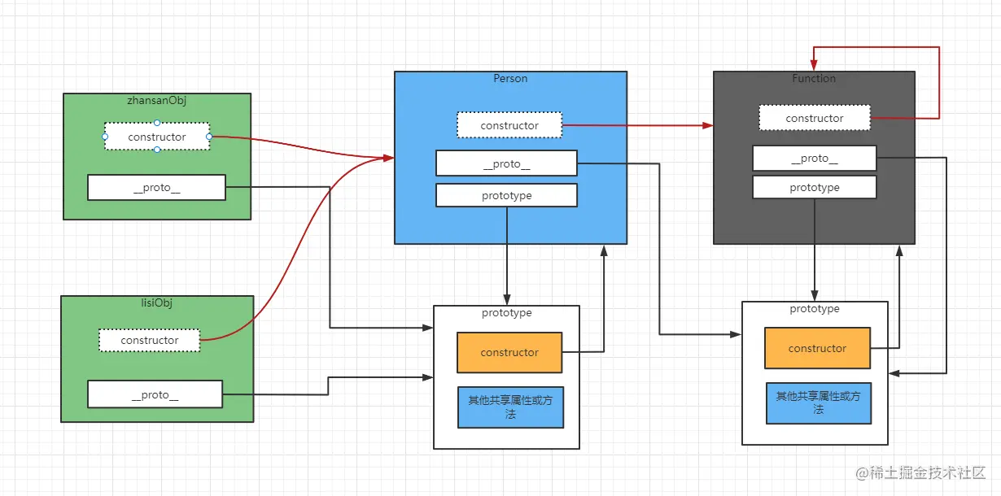The height and width of the screenshot is (496, 1001).
Task: Select orange constructor box in Function's prototype
Action: (818, 348)
